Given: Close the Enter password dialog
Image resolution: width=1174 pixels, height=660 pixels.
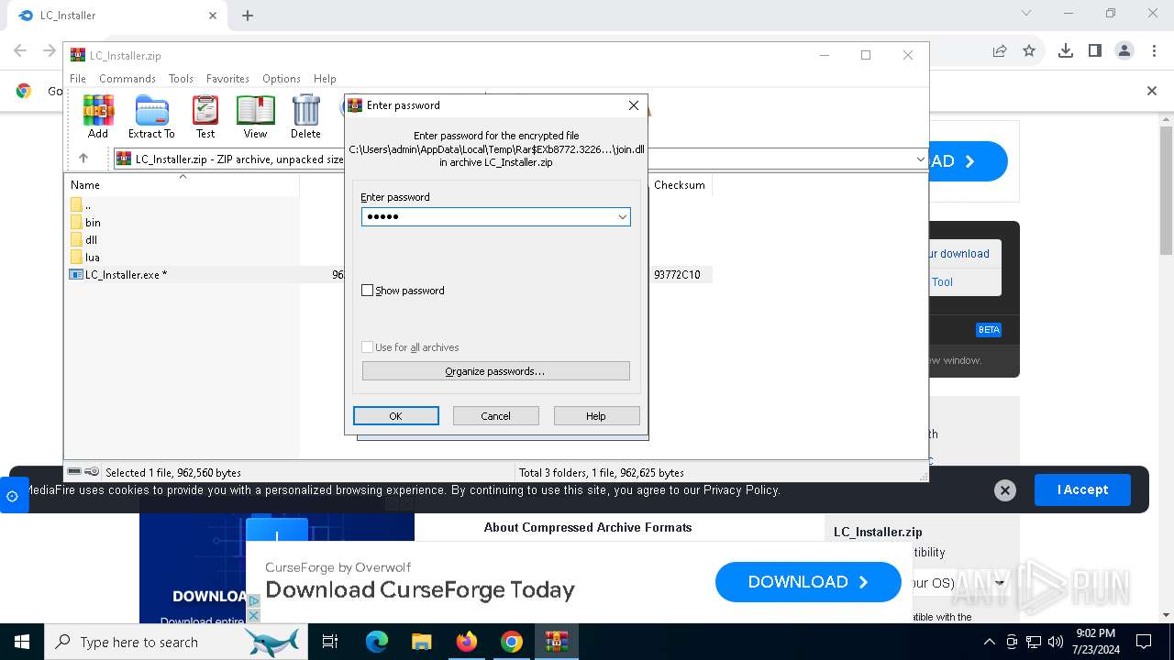Looking at the screenshot, I should coord(633,105).
